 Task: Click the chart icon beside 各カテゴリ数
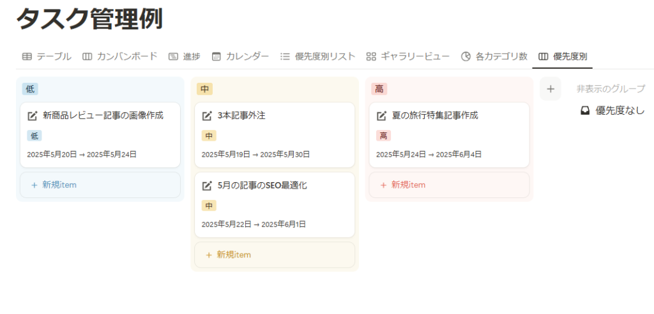pyautogui.click(x=466, y=57)
